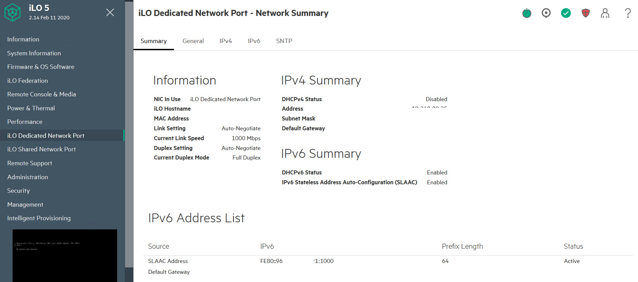638x282 pixels.
Task: Switch to the General tab
Action: 193,41
